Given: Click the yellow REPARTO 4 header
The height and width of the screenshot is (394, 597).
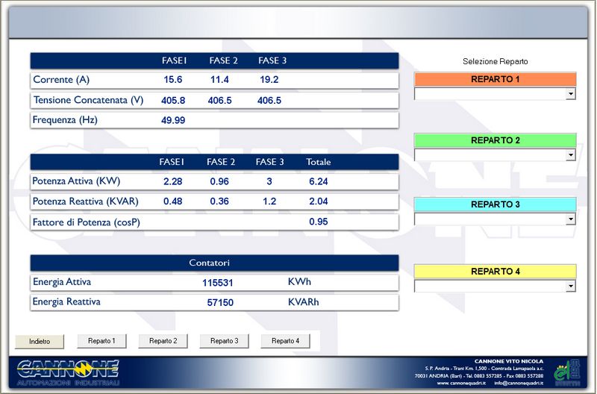Looking at the screenshot, I should (495, 272).
